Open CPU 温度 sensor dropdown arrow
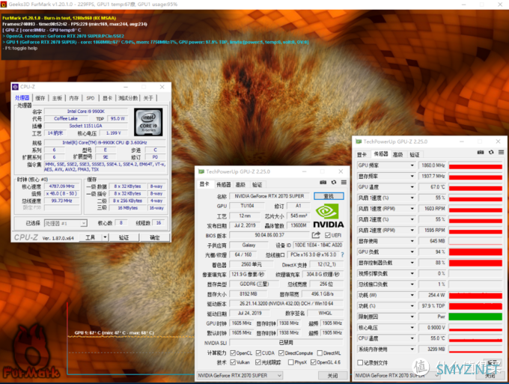Image resolution: width=509 pixels, height=384 pixels. (x=412, y=338)
